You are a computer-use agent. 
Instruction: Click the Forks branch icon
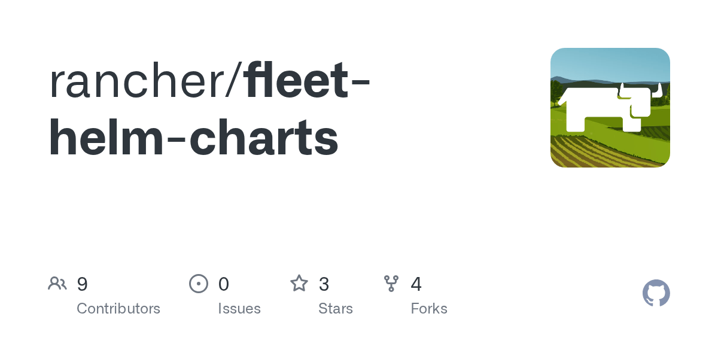391,284
